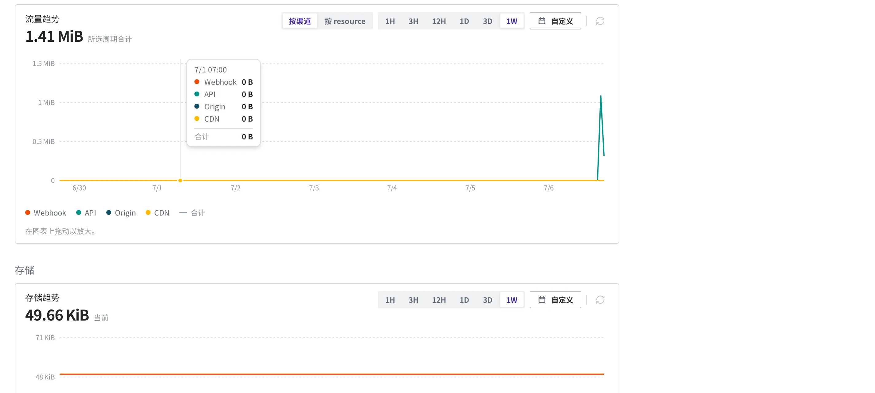Click the 流量趋势 card title
Screen dimensions: 875x393
(42, 19)
